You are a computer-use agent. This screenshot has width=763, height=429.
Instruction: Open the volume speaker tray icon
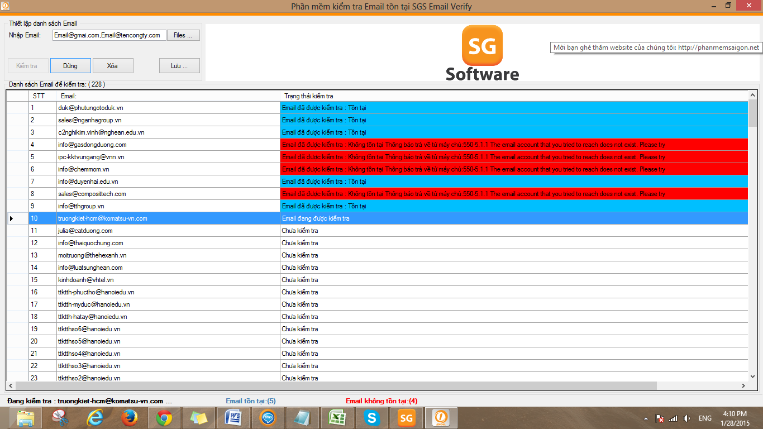(686, 418)
